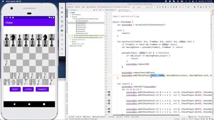The height and width of the screenshot is (120, 214).
Task: Open the Database Inspector tool window
Action: click(x=99, y=117)
